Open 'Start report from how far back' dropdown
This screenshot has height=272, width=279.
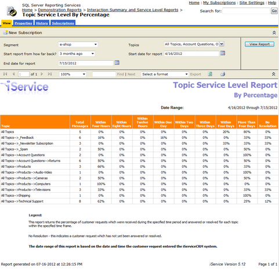tap(77, 54)
